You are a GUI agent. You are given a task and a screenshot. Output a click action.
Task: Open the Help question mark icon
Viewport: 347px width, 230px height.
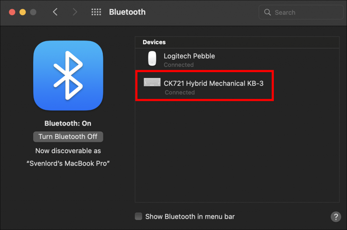(336, 217)
